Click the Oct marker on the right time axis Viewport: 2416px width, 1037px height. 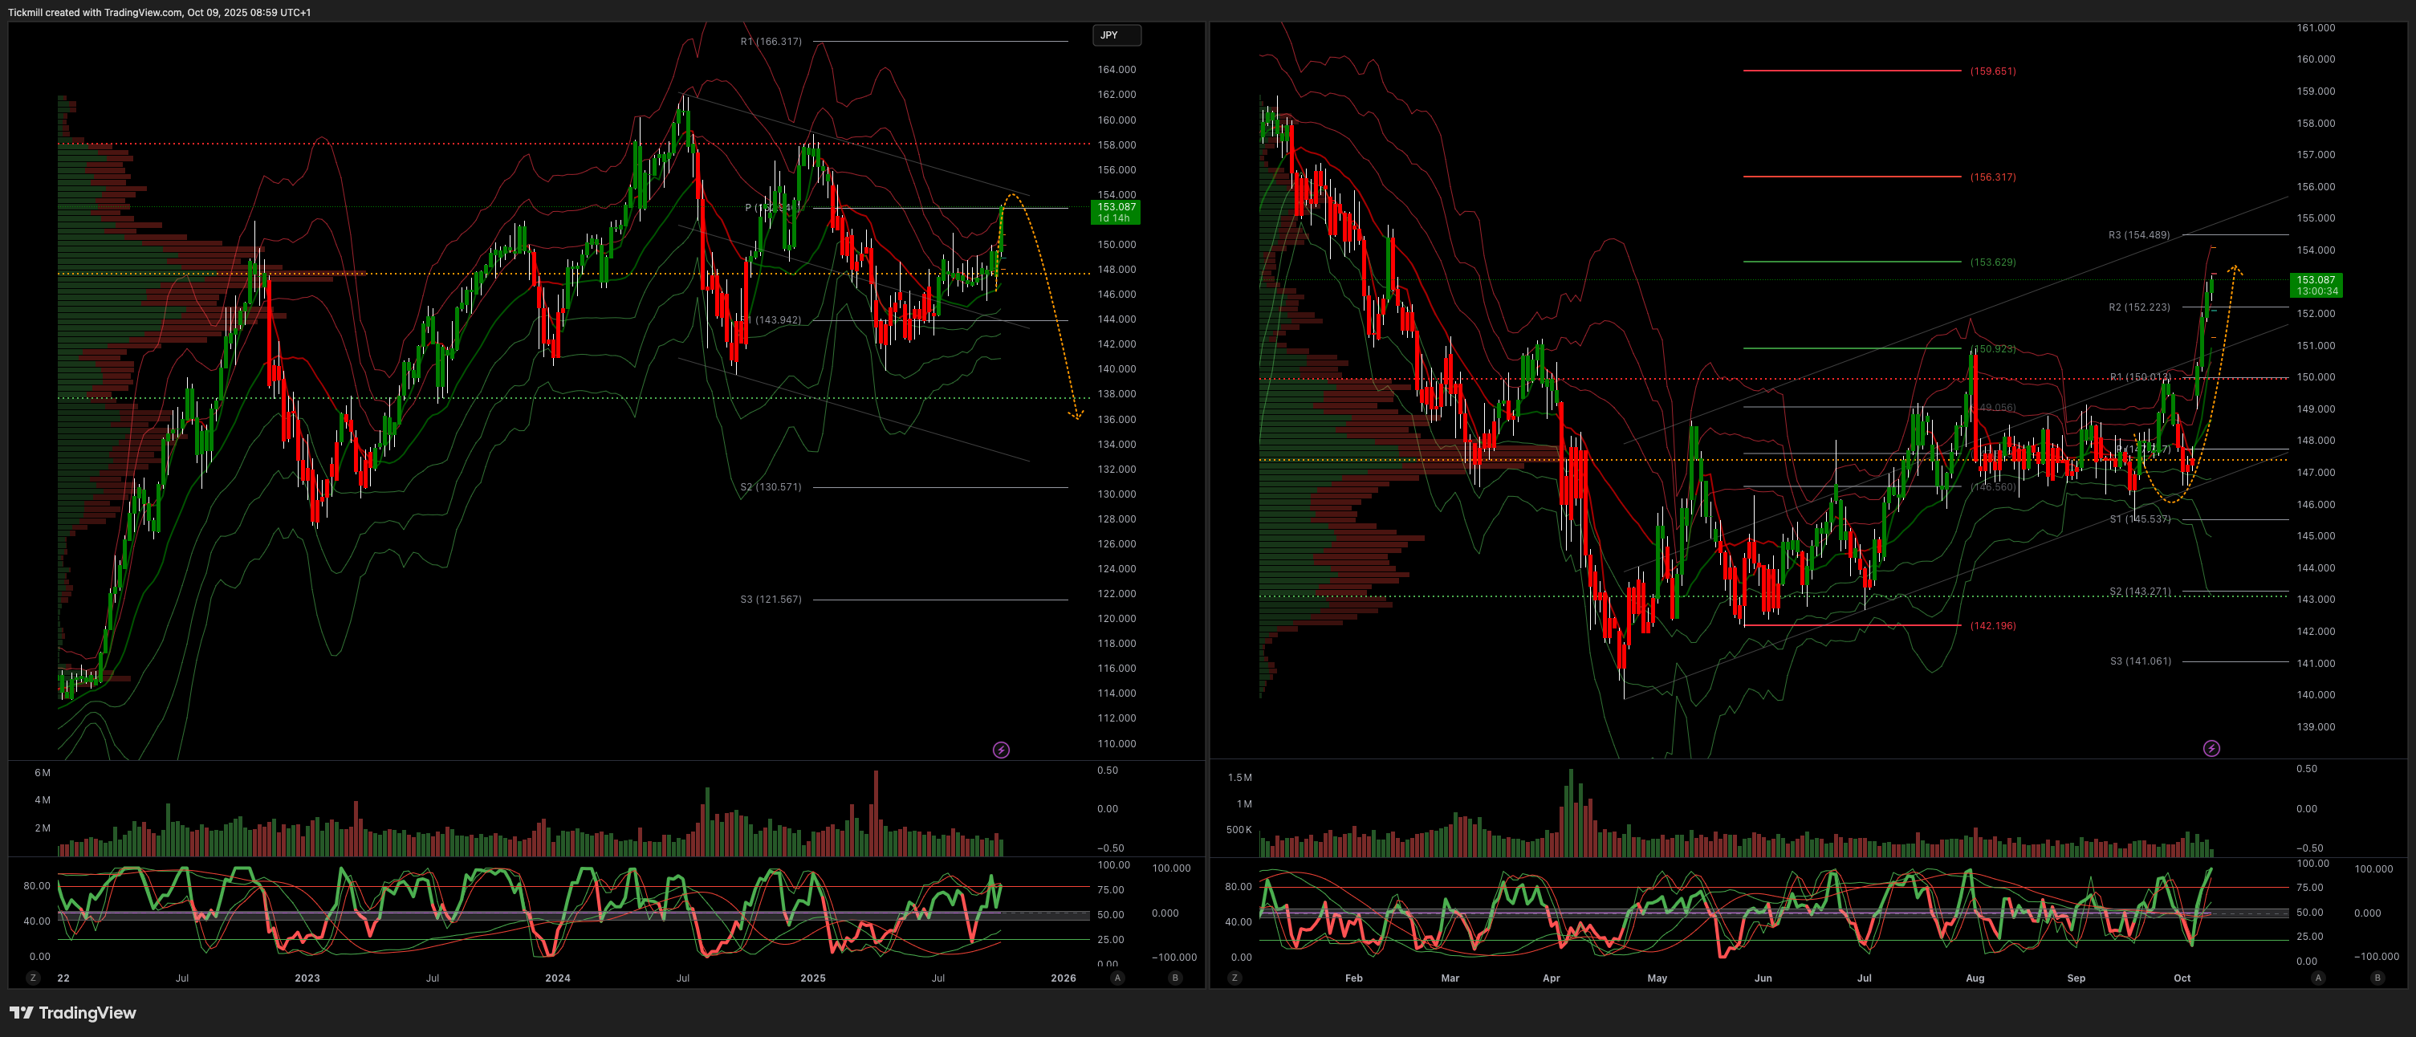2182,978
